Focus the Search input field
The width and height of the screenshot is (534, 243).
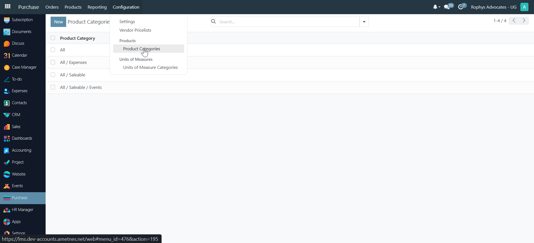click(288, 22)
